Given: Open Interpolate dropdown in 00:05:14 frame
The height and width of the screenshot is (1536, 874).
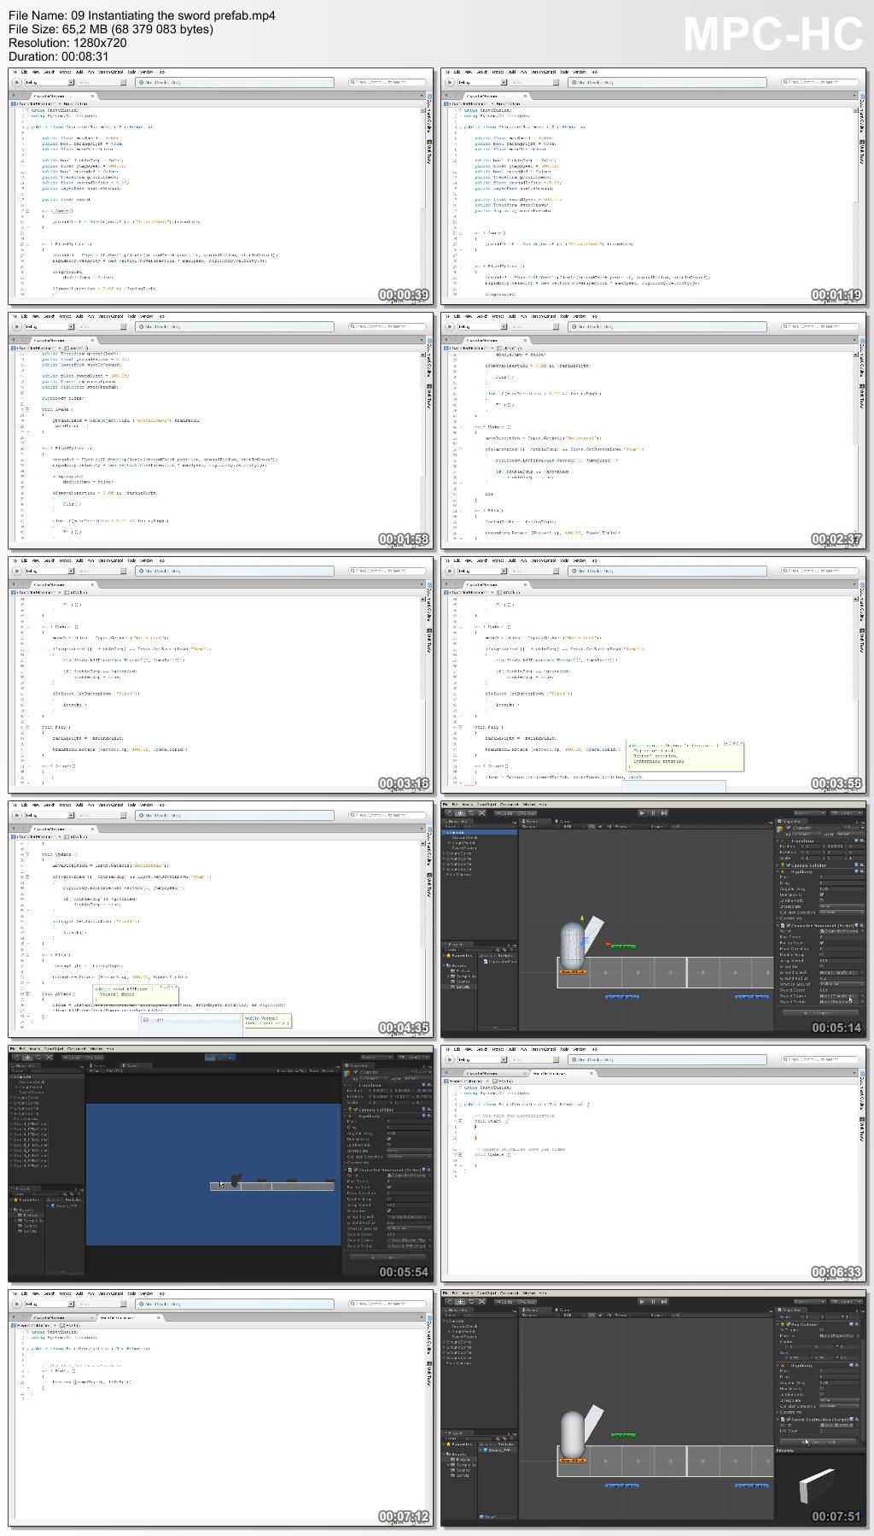Looking at the screenshot, I should pos(841,906).
